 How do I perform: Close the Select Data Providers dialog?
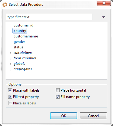point(104,3)
